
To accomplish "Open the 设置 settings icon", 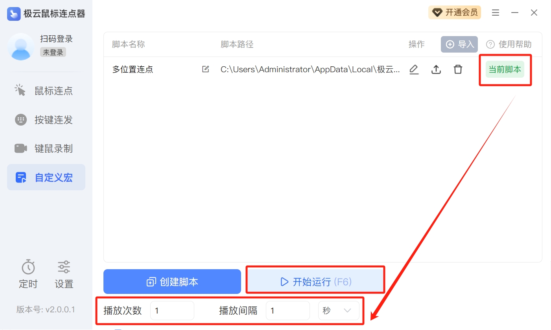I will point(64,267).
